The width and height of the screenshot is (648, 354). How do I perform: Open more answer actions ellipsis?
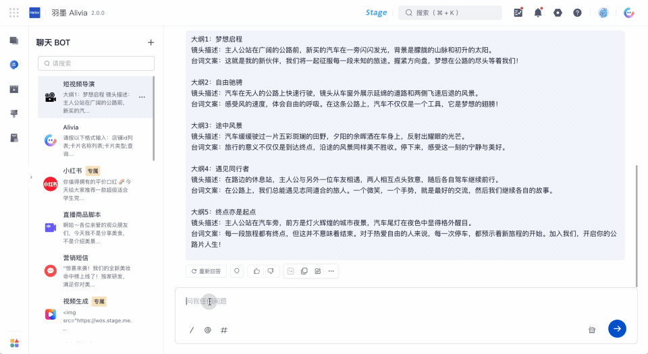pos(331,271)
